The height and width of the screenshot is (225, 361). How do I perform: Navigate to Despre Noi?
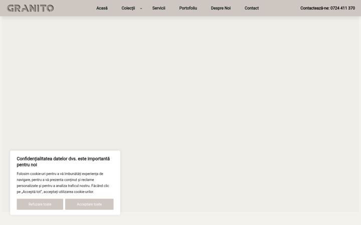pos(221,8)
